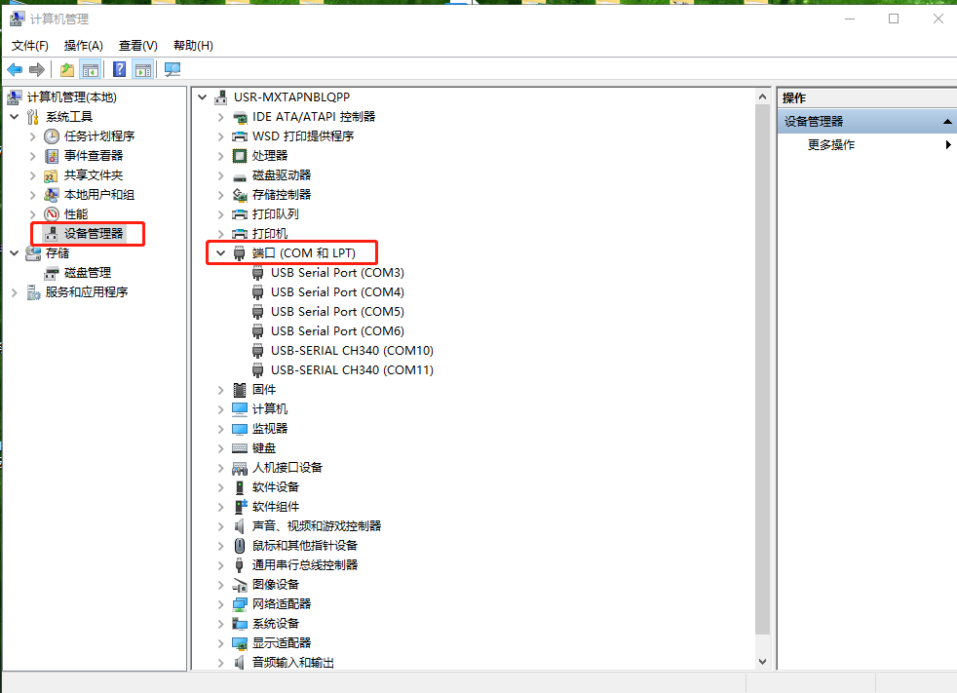Viewport: 957px width, 693px height.
Task: Click the 处理器 chip icon
Action: [240, 156]
